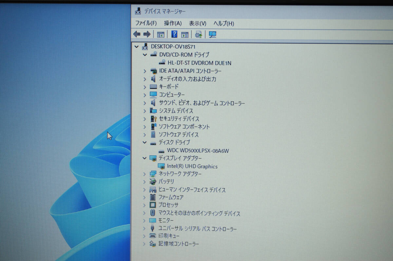This screenshot has width=393, height=261.
Task: Click the バッテリ category icon
Action: (153, 181)
